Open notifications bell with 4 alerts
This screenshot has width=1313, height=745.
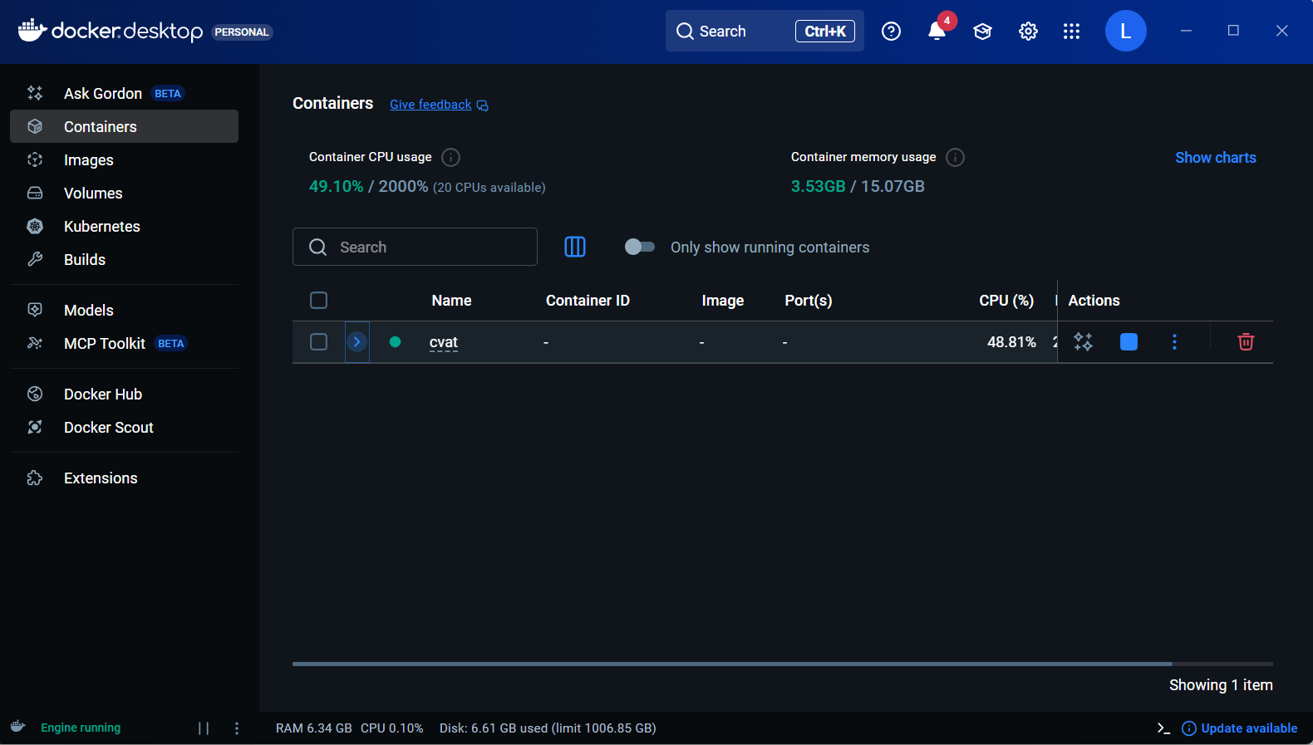click(x=937, y=31)
